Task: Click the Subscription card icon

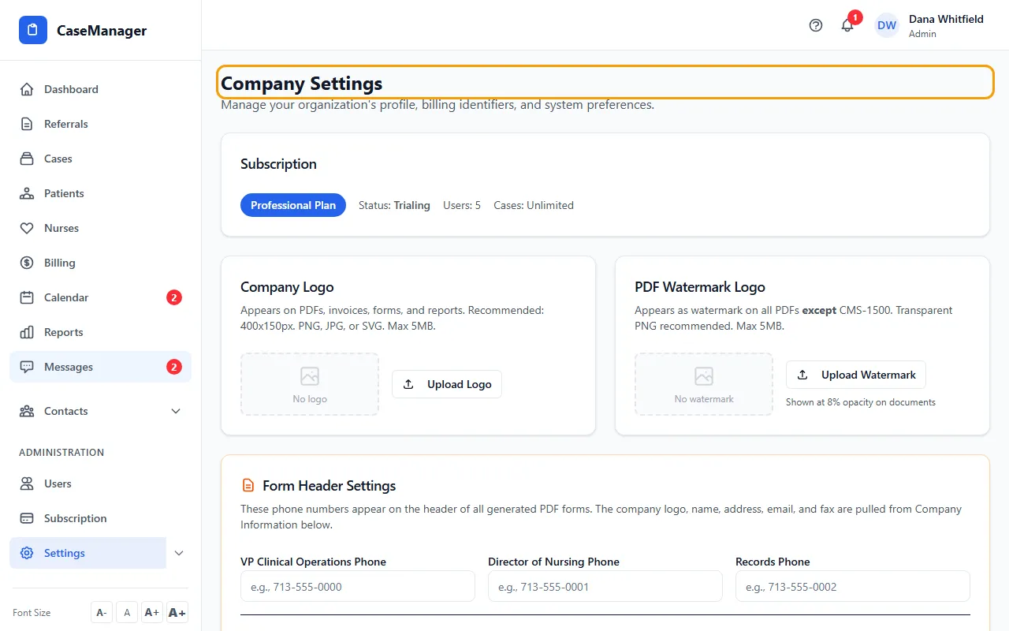Action: coord(27,518)
